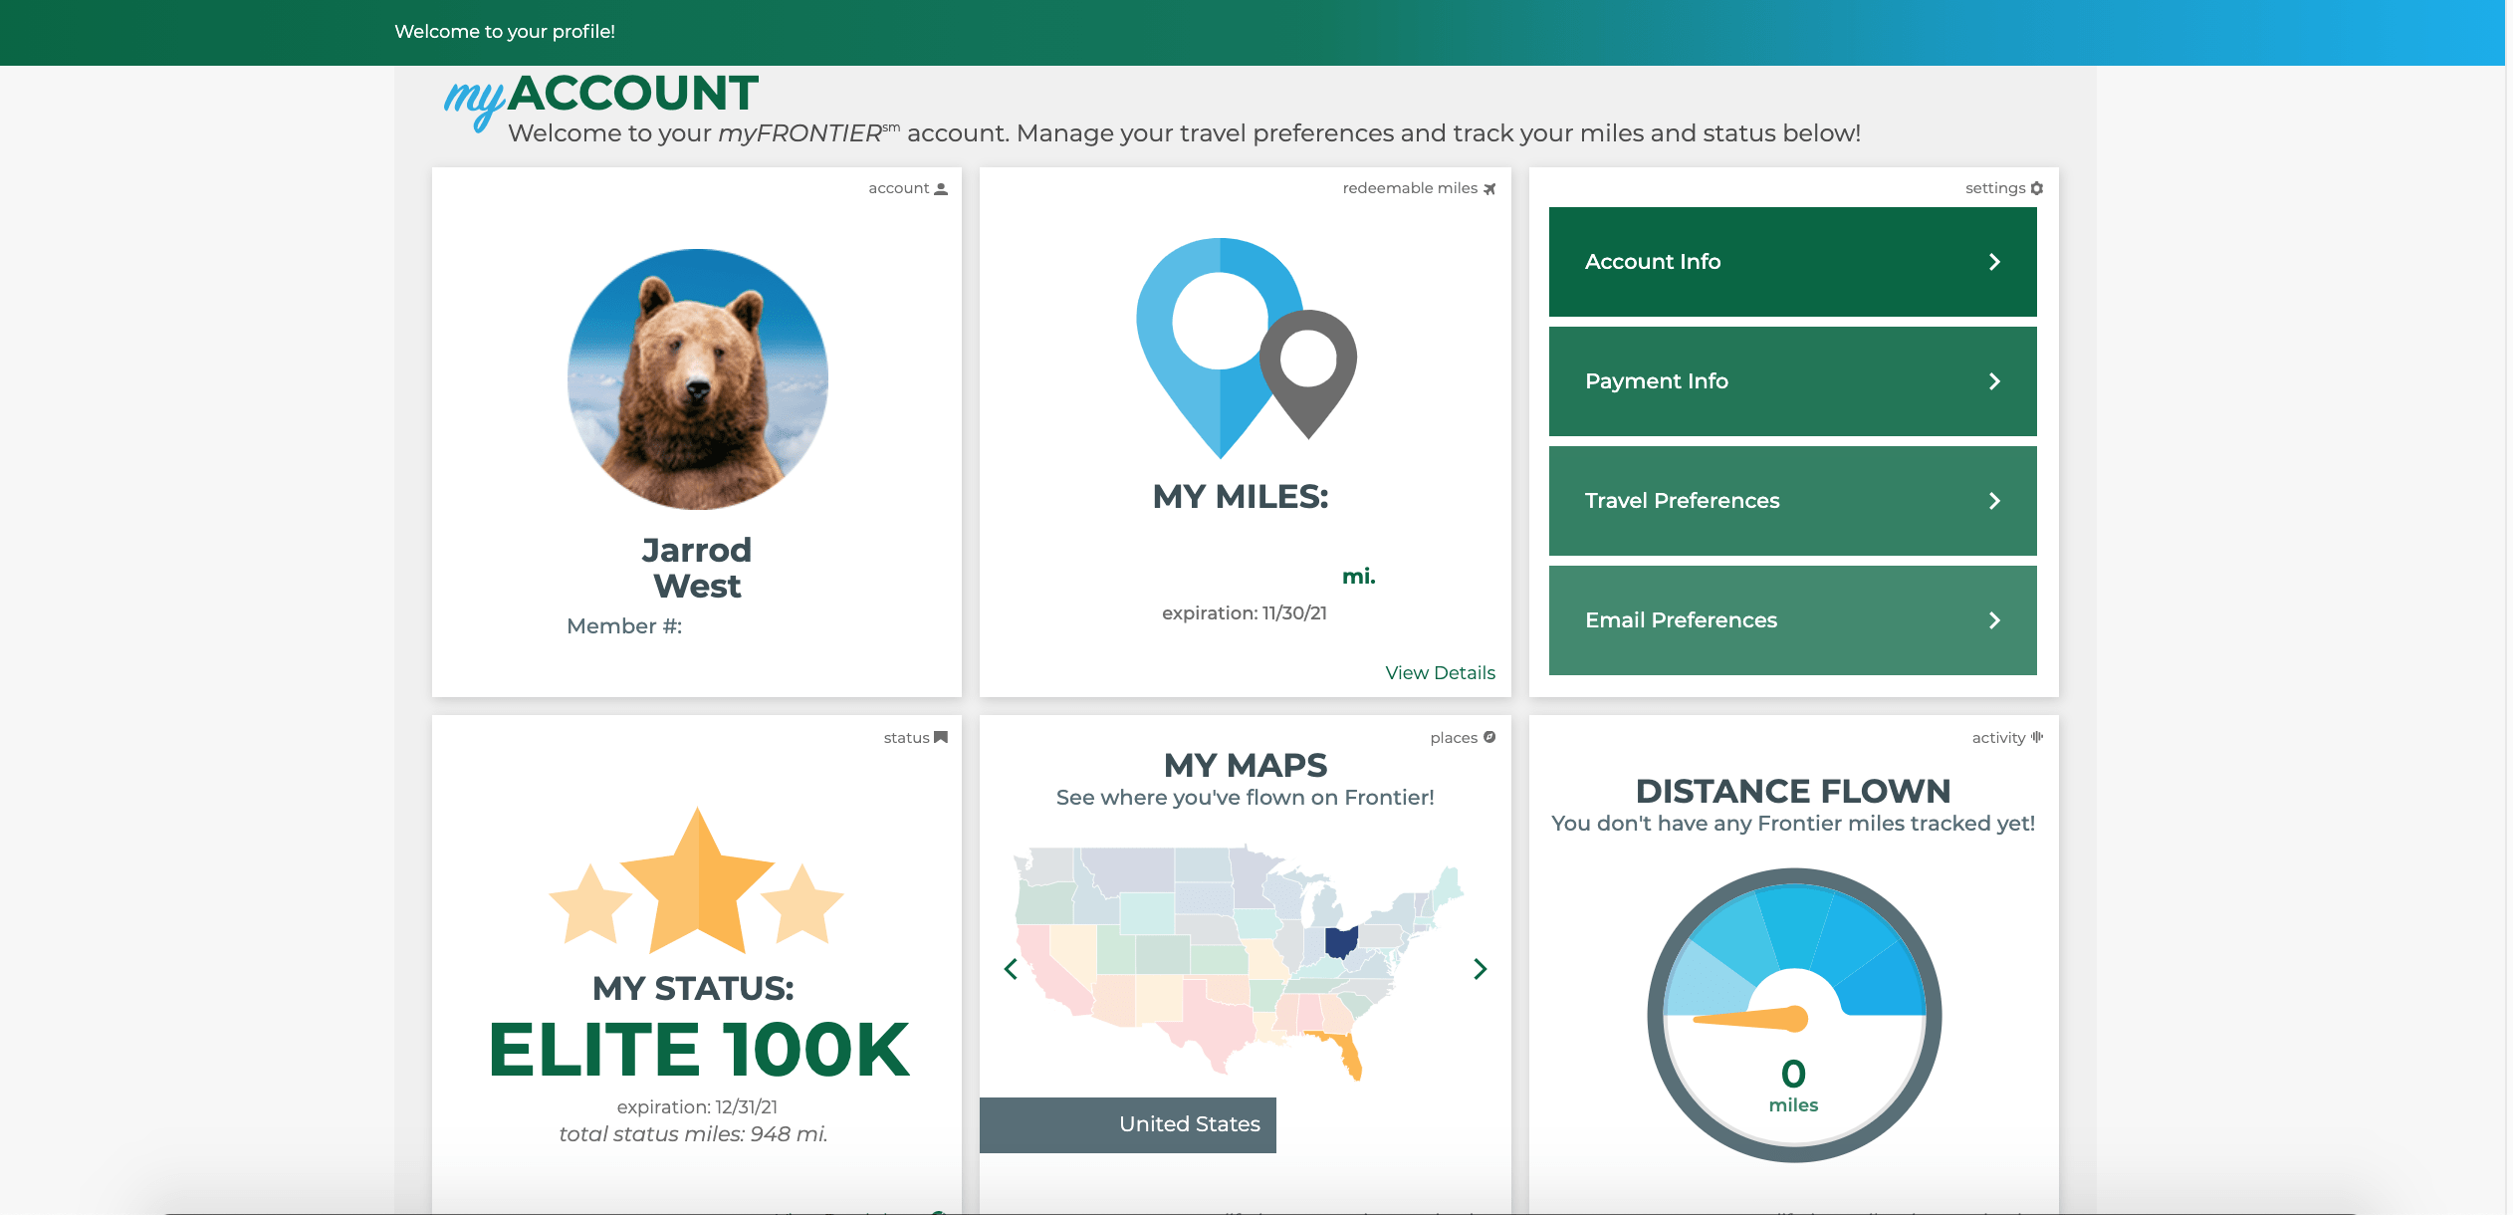Click 'expiration: 11/30/21' text
Viewport: 2513px width, 1215px height.
(x=1245, y=613)
